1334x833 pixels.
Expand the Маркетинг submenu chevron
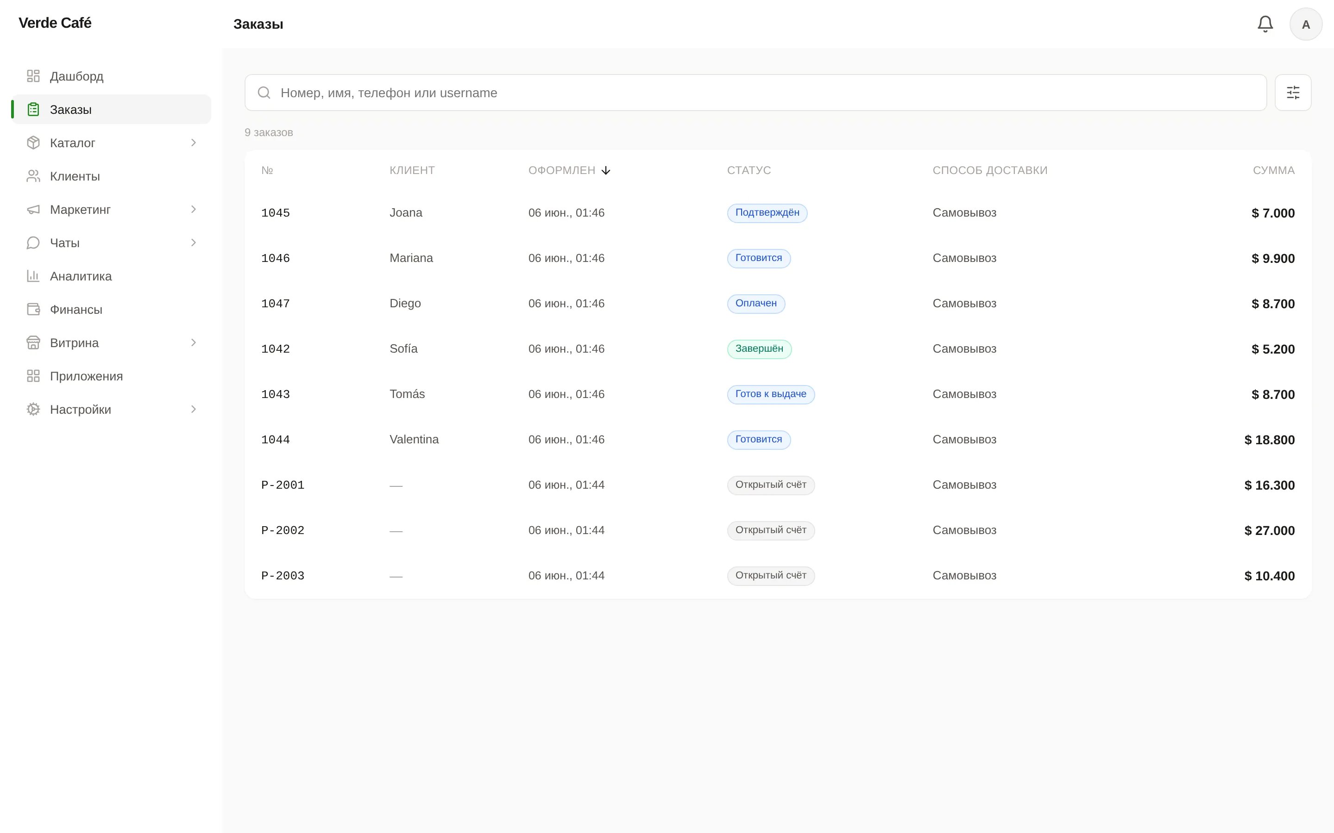(194, 209)
